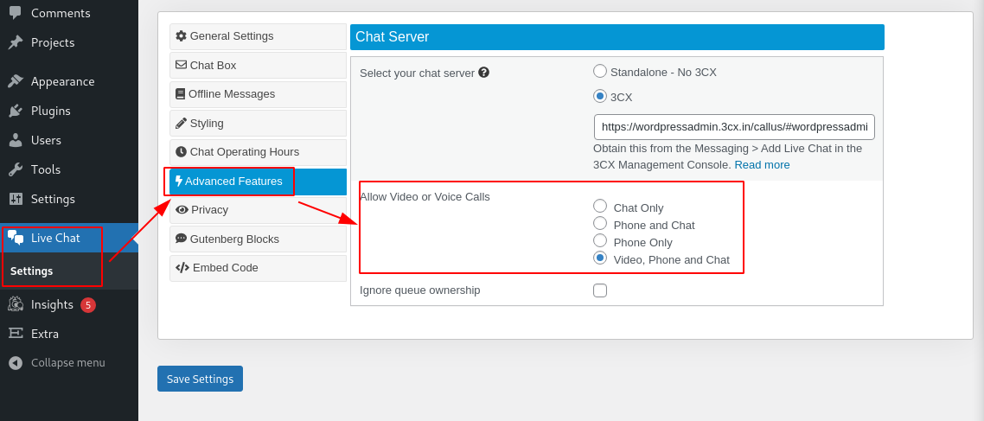Click the Insights chart icon
This screenshot has height=421, width=984.
tap(16, 304)
